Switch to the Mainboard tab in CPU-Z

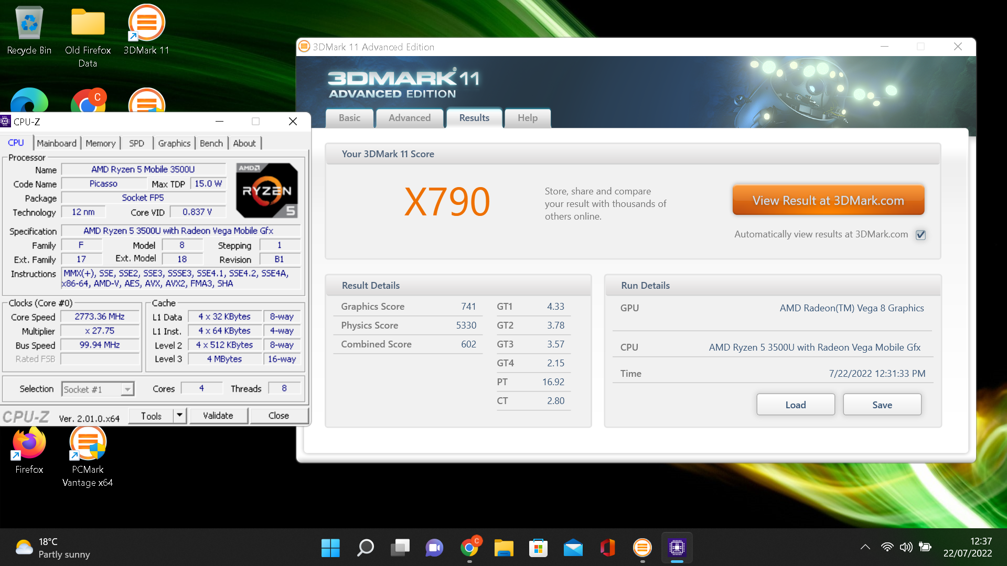(x=57, y=143)
